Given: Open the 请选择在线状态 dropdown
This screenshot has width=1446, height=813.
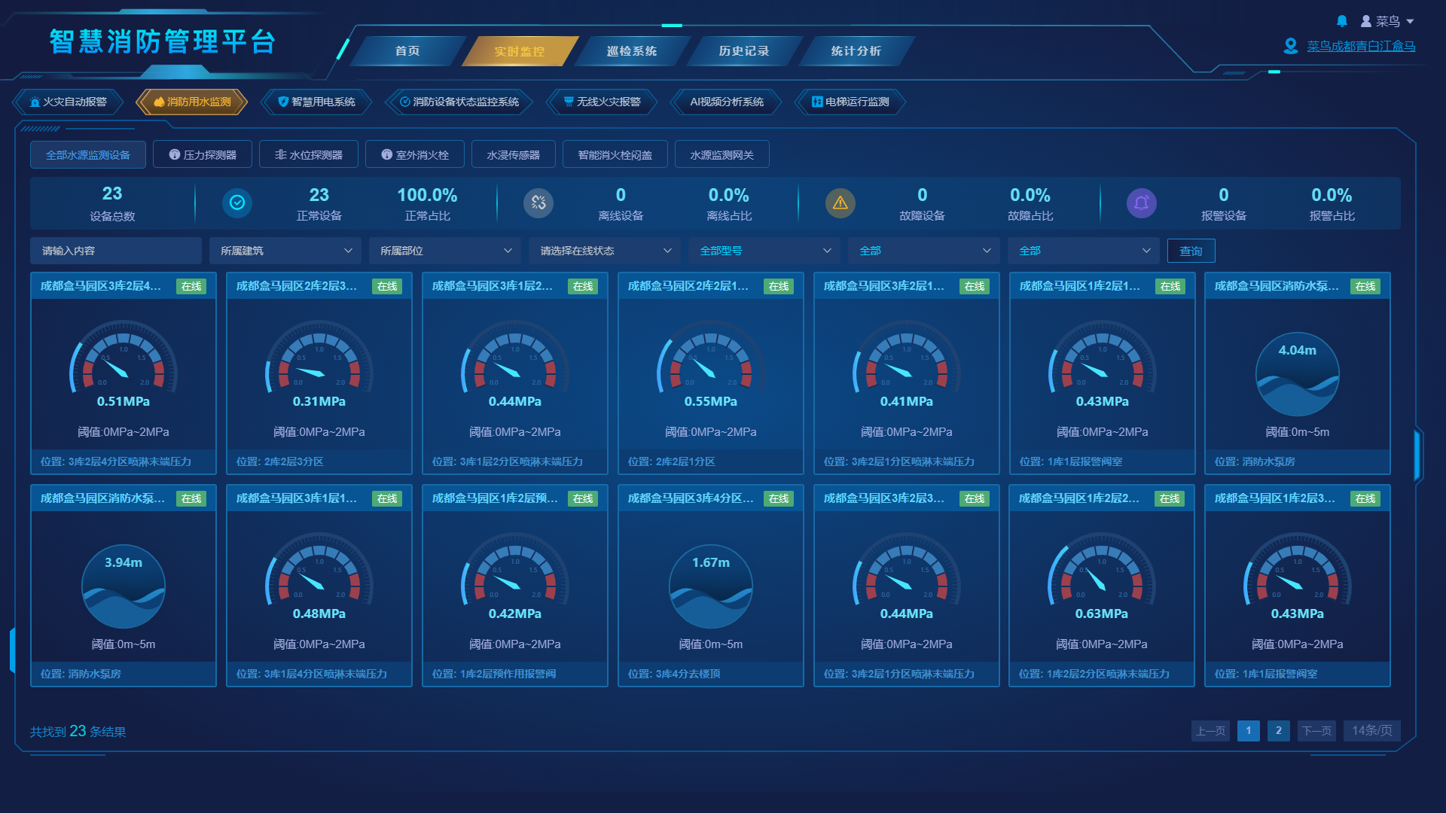Looking at the screenshot, I should click(605, 251).
